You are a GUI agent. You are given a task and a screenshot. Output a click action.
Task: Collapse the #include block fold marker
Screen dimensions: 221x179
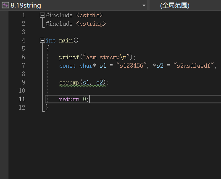(x=42, y=15)
